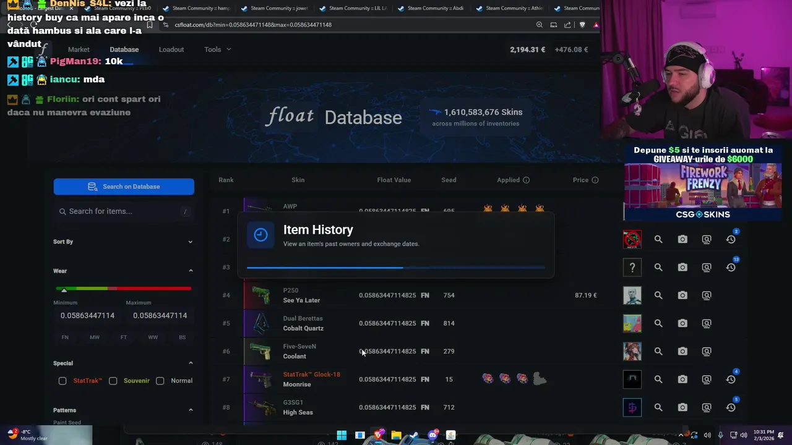The height and width of the screenshot is (445, 792).
Task: Click the Minimum wear value field
Action: (x=87, y=316)
